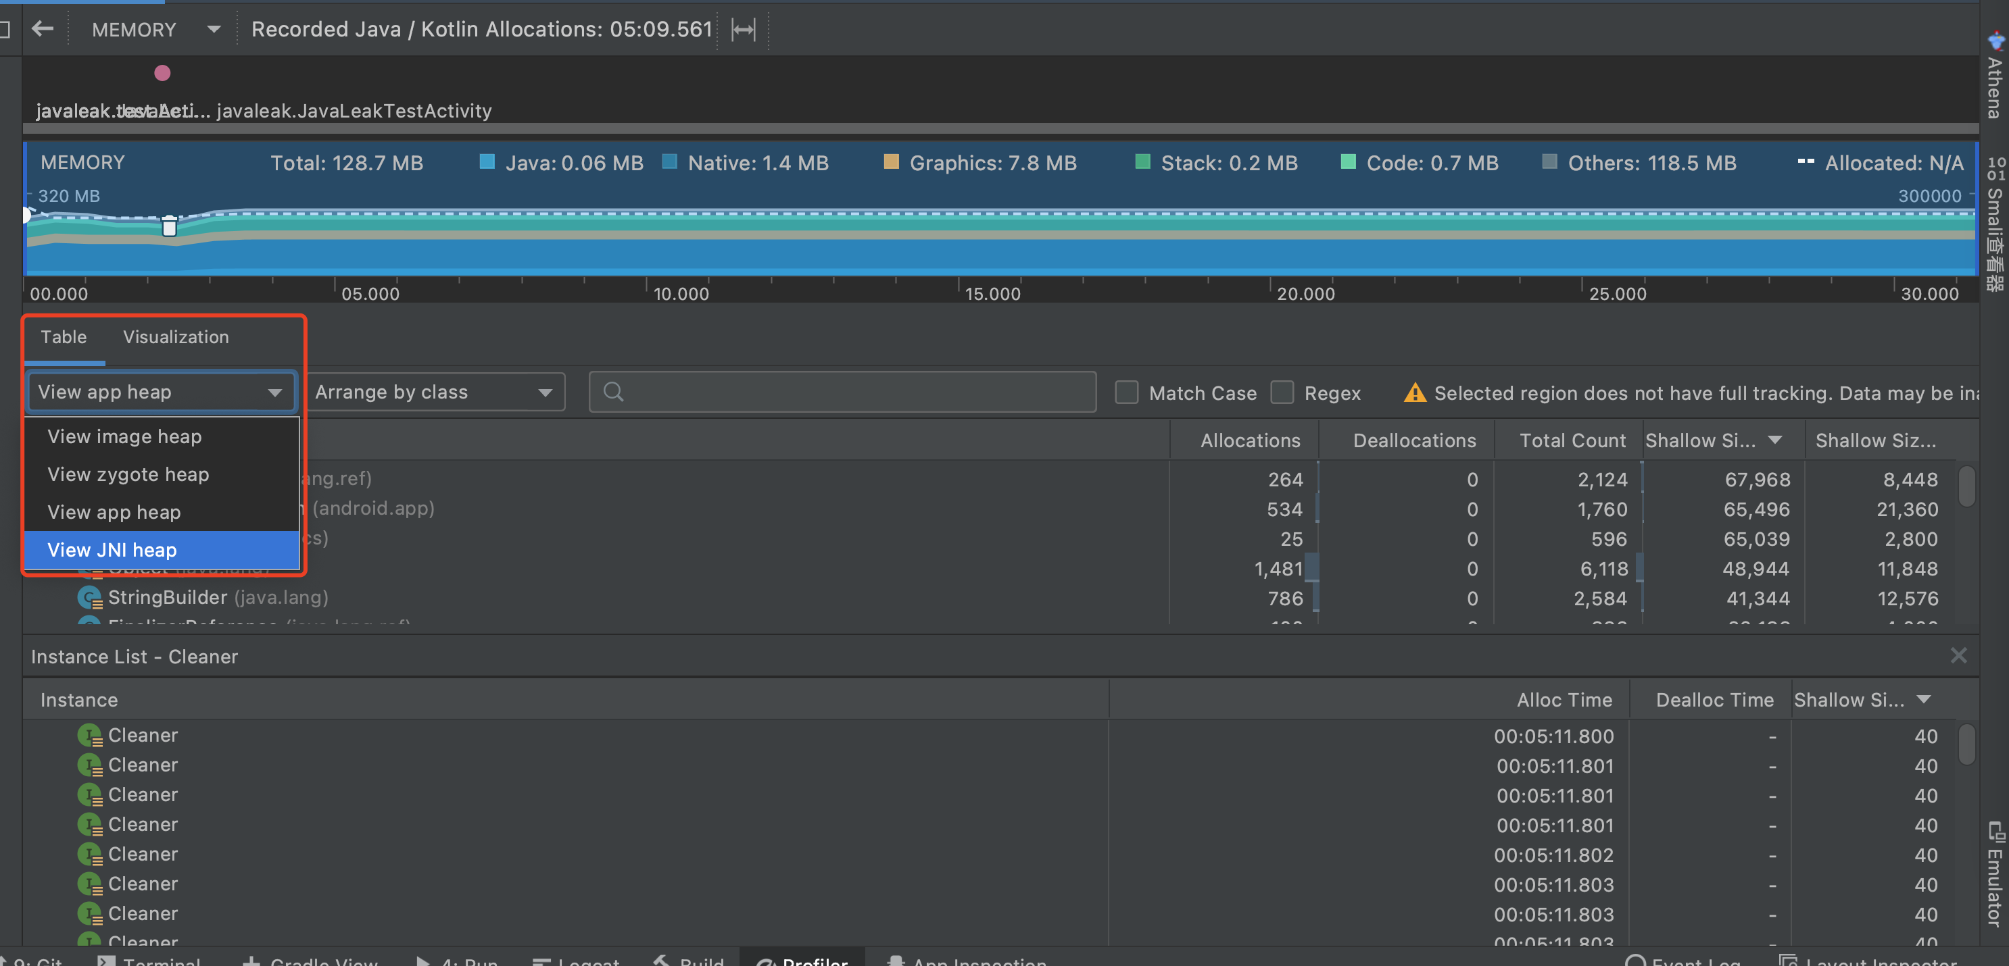Select Cleaner instance allocated at 00:05:11.802
2009x966 pixels.
[x=989, y=855]
